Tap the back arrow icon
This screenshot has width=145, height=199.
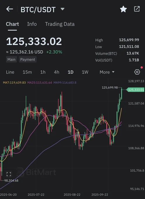pos(10,9)
